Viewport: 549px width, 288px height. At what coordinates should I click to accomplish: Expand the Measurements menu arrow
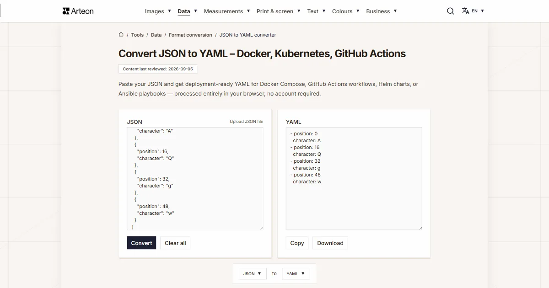pyautogui.click(x=248, y=11)
